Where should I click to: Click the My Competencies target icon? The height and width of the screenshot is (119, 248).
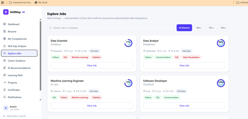tap(5, 39)
